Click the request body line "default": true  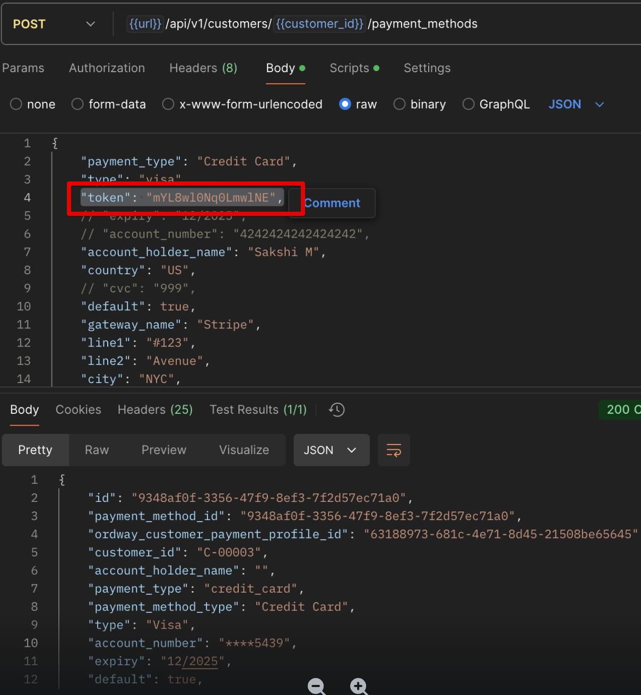coord(138,307)
